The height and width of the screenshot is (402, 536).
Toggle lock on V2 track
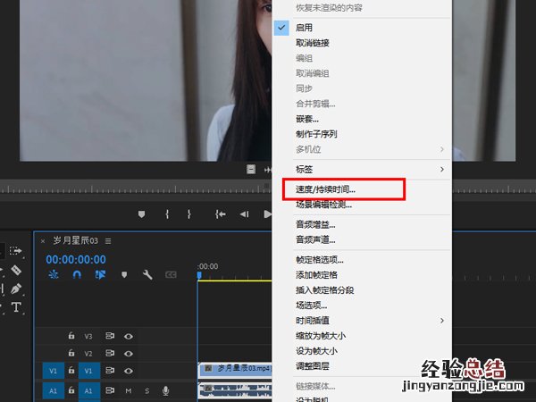(71, 354)
